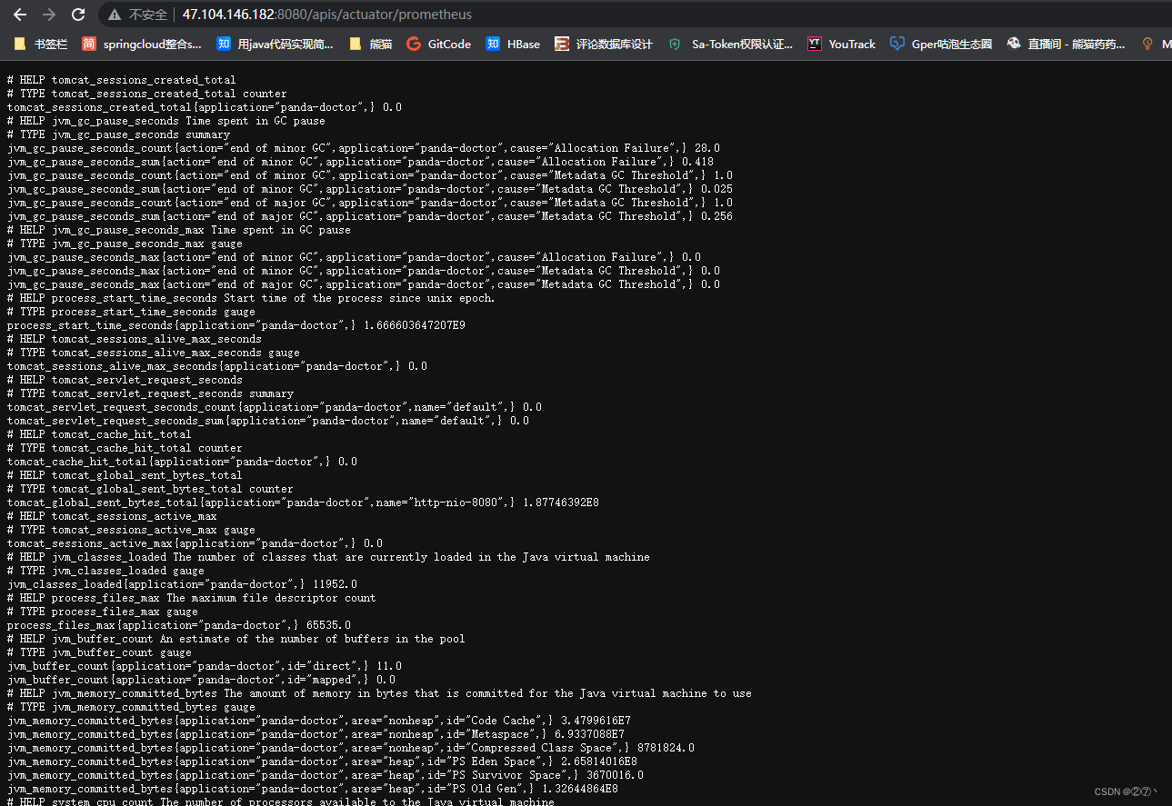
Task: Click jvm_memory_committed_bytes PS Survivor Space line
Action: [326, 775]
